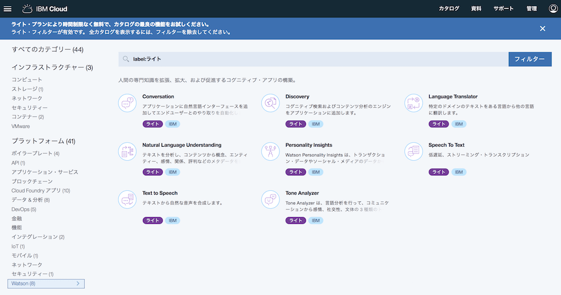Click the label:ライト search field
Screen dimensions: 561x295
[x=314, y=59]
